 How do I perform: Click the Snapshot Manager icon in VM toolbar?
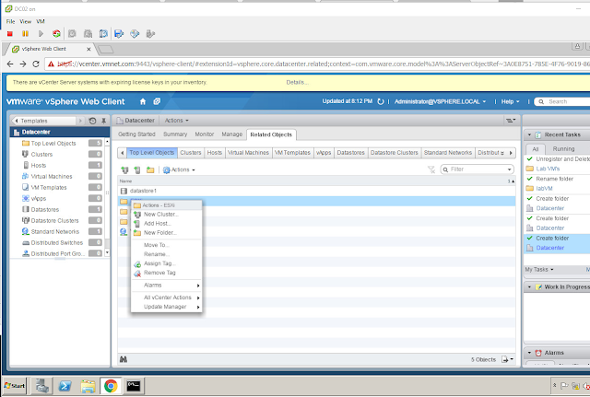click(x=103, y=34)
